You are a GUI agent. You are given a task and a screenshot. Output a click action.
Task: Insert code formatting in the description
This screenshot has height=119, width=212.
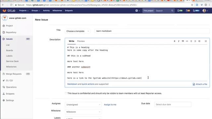[x=187, y=41]
